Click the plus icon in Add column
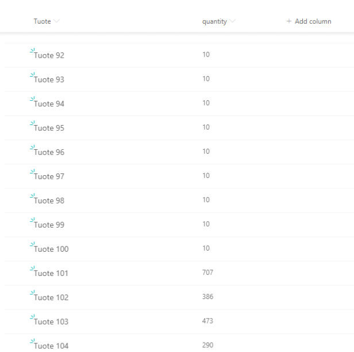The height and width of the screenshot is (352, 354). click(288, 21)
